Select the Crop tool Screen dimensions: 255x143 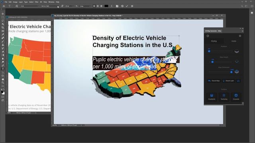click(3, 27)
